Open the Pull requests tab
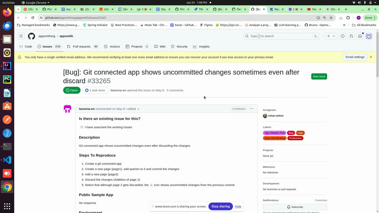 [83, 46]
